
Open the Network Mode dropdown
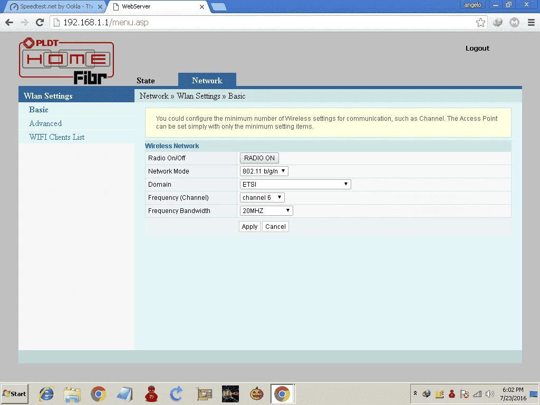[x=264, y=171]
